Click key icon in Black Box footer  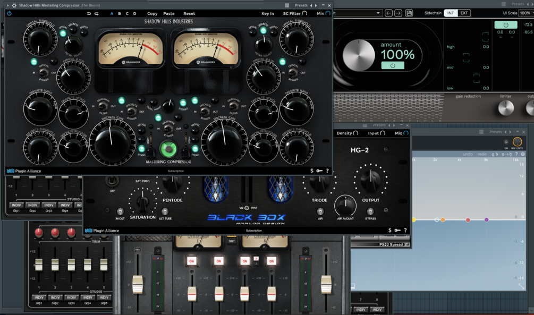point(397,230)
